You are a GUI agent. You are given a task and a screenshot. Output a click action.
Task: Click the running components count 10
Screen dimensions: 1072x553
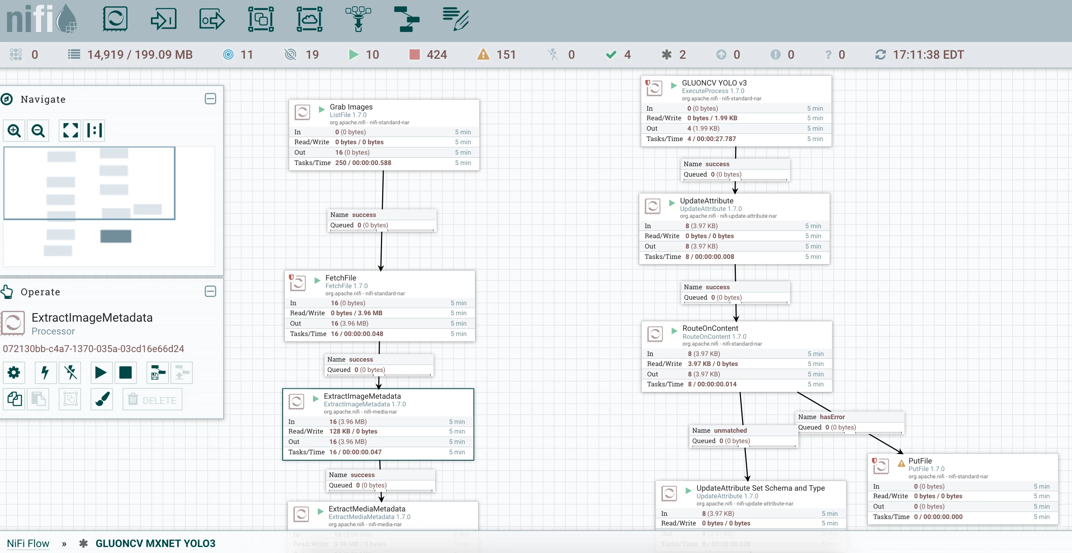[364, 55]
